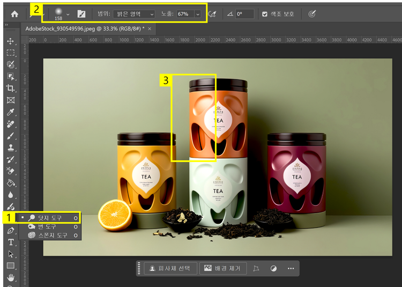
Task: Select the Frame tool
Action: point(10,100)
